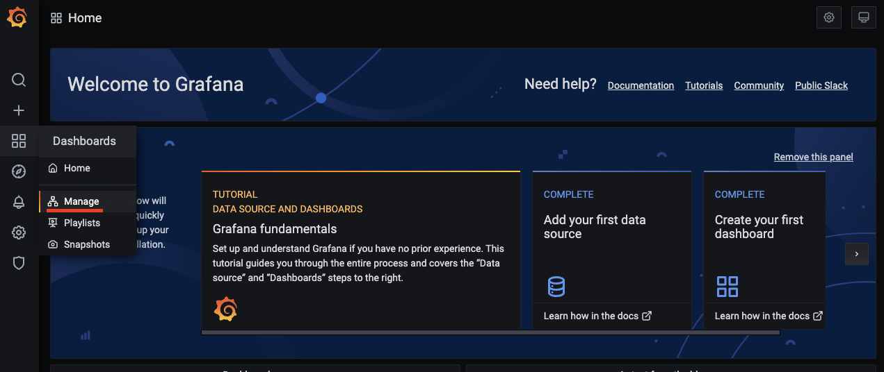884x372 pixels.
Task: Click Learn how in docs under first dashboard
Action: click(769, 316)
